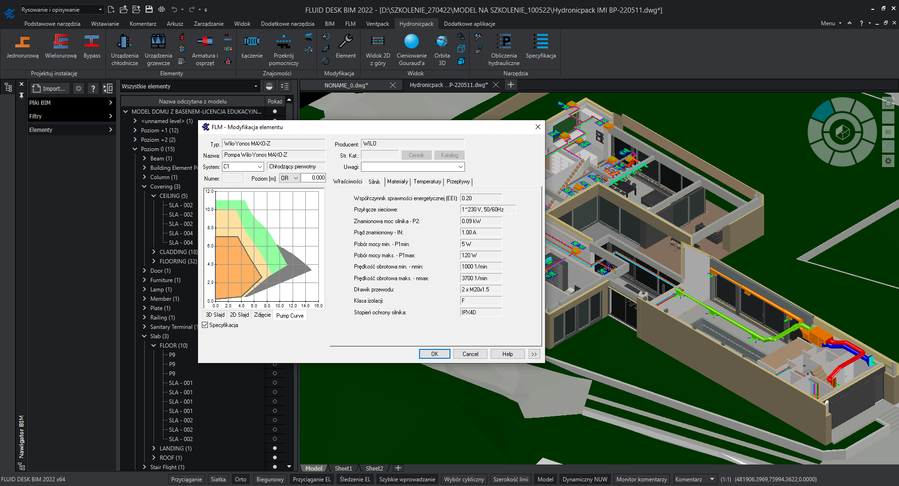The image size is (899, 486).
Task: Click the Poziom value input field
Action: [x=313, y=178]
